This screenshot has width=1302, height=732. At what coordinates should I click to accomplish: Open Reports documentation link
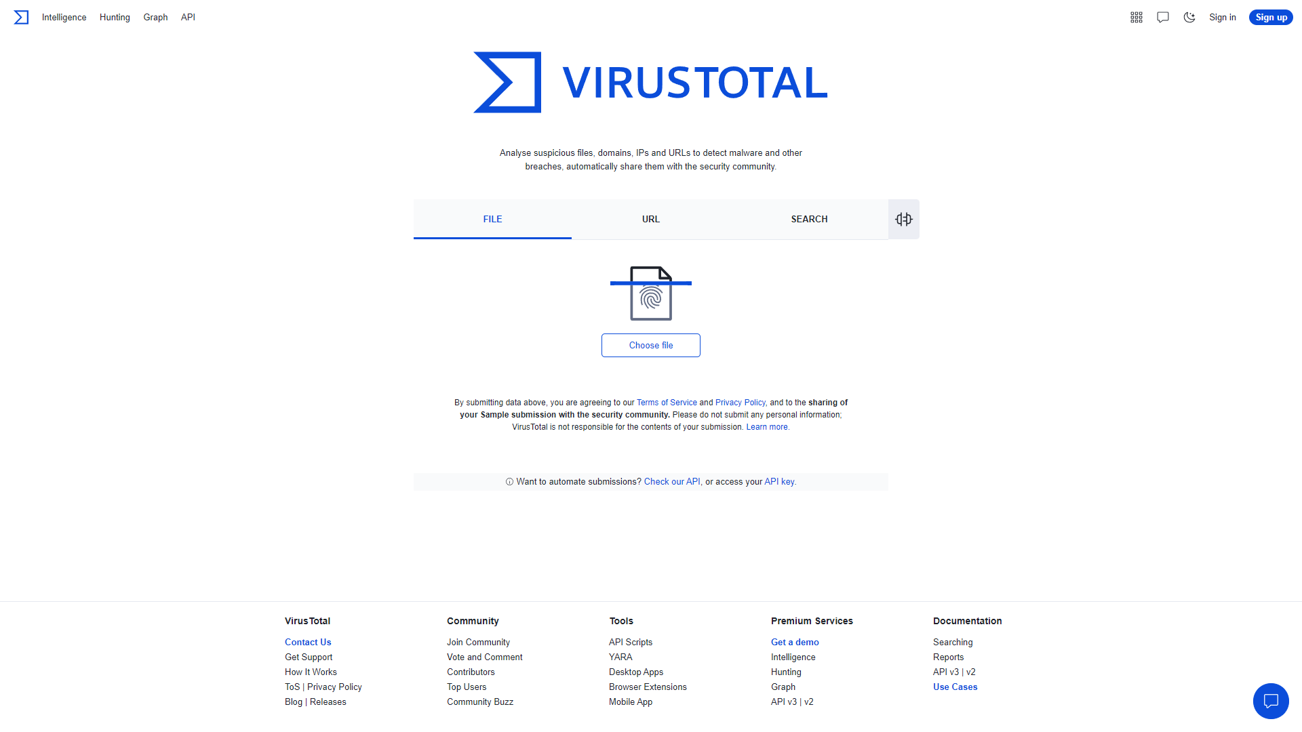pyautogui.click(x=948, y=657)
